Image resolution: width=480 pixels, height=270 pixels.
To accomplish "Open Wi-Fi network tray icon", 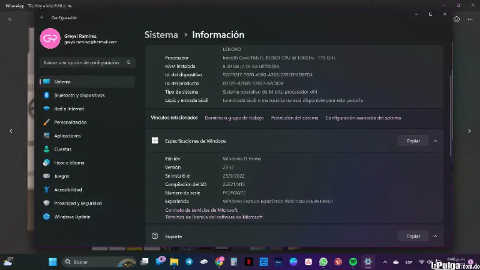I will click(421, 262).
